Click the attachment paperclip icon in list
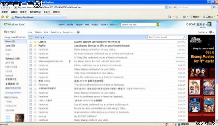Image resolution: width=218 pixels, height=126 pixels. point(70,61)
